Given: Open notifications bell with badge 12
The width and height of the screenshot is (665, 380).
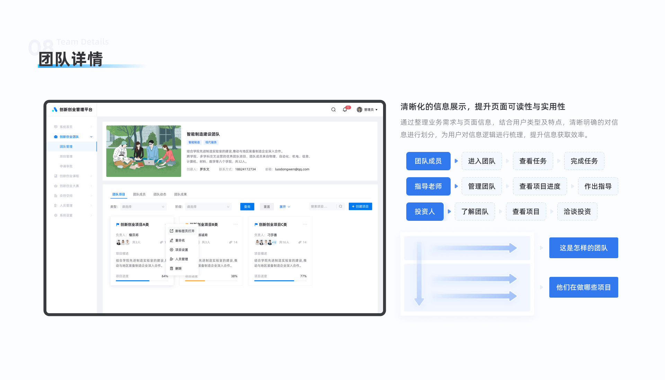Looking at the screenshot, I should (x=345, y=110).
